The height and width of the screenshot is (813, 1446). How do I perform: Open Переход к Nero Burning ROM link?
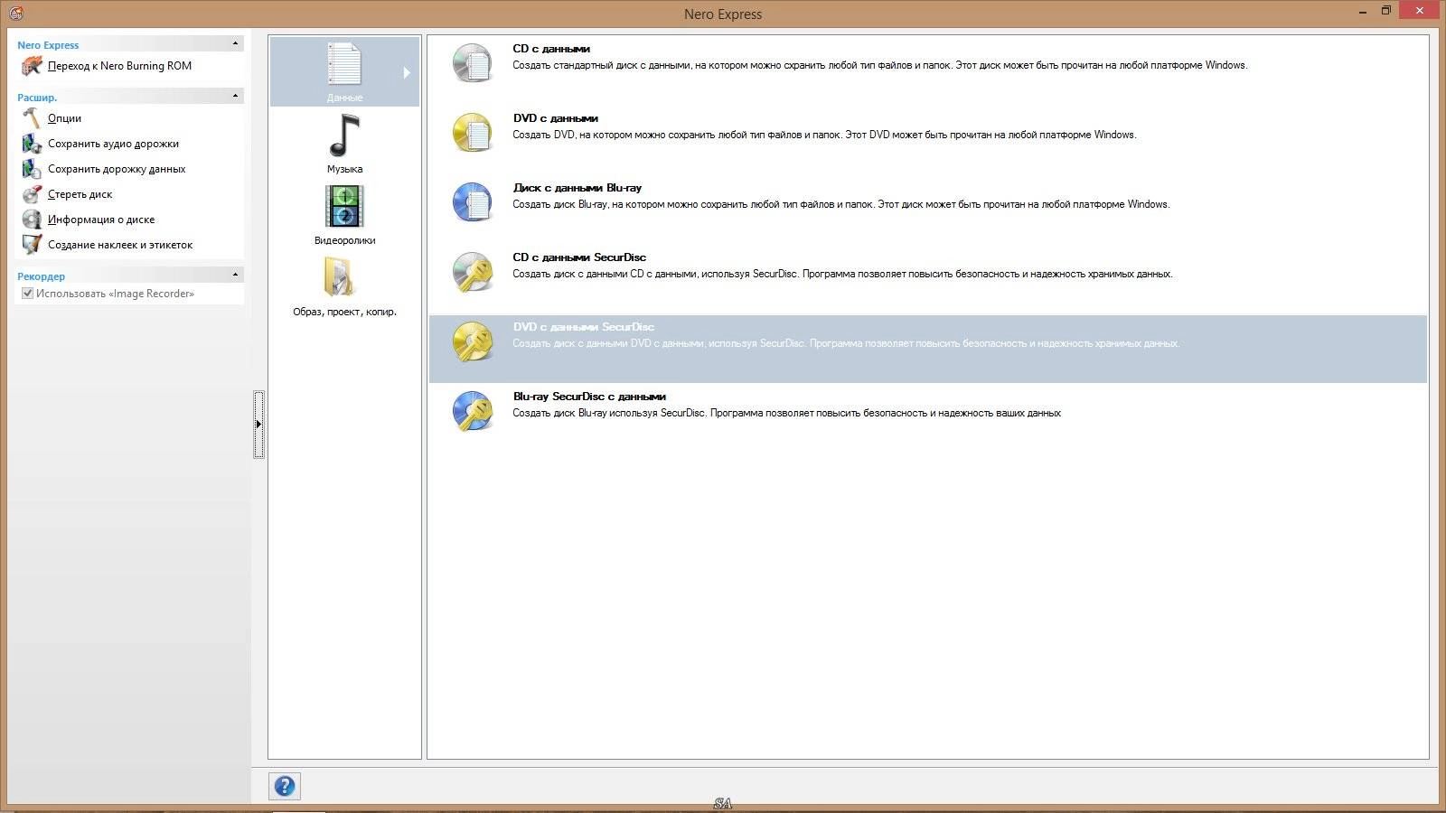(119, 66)
